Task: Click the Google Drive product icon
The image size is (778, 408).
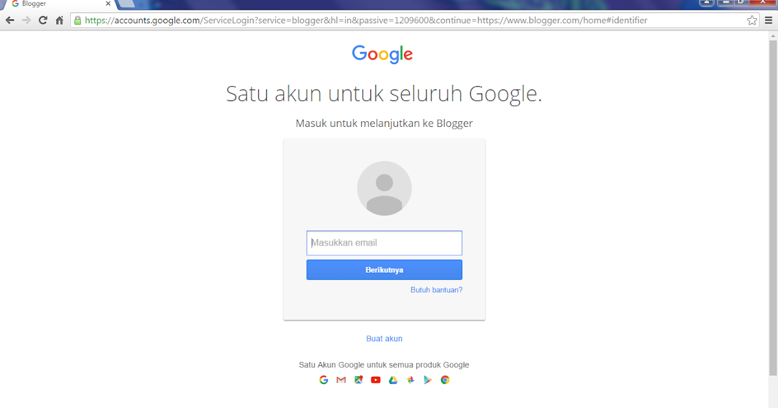Action: coord(393,380)
